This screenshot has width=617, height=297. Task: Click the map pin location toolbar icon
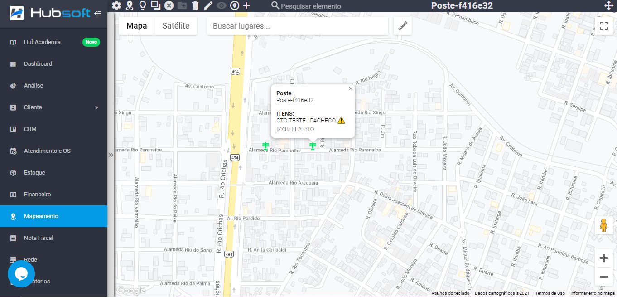click(130, 5)
